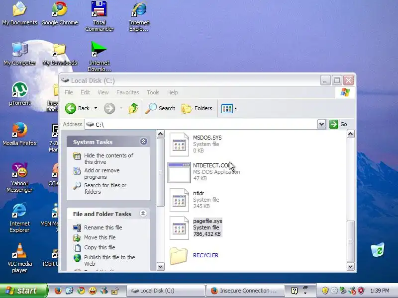Collapse the File and Folder Tasks panel
The width and height of the screenshot is (398, 298).
[143, 214]
